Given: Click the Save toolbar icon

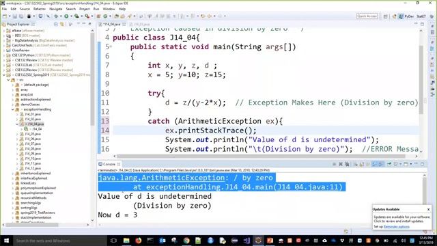Looking at the screenshot, I should coord(14,16).
